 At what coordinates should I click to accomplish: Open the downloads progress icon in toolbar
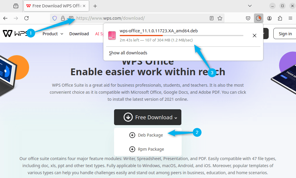click(259, 18)
